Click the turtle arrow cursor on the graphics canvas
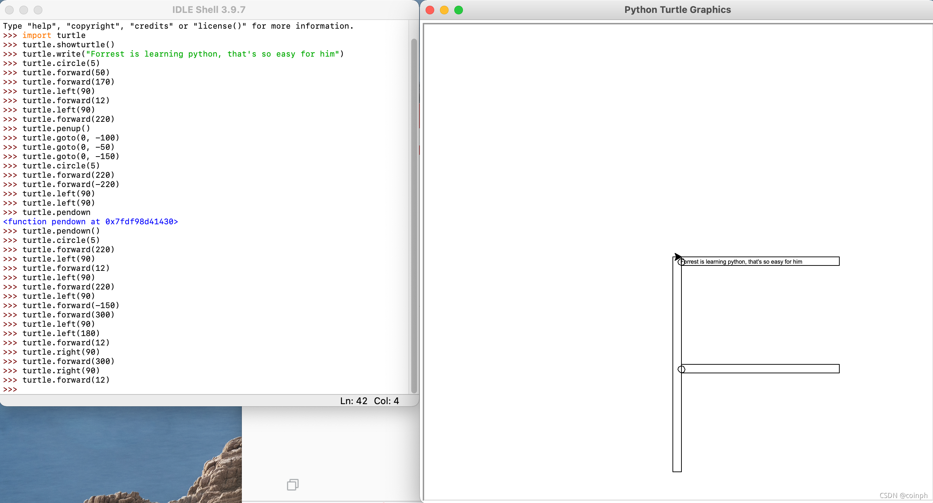Viewport: 933px width, 503px height. pos(678,257)
